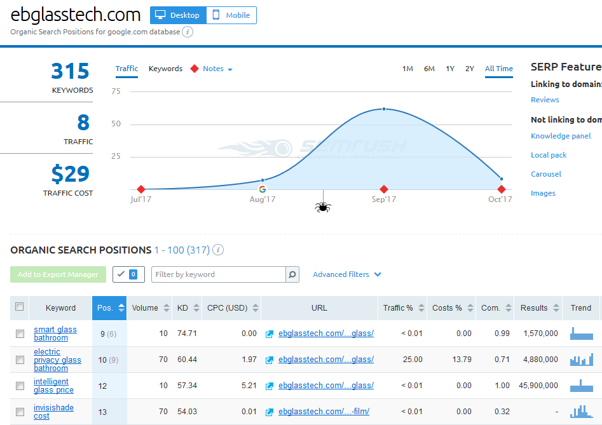Sort the table by KD column
The image size is (602, 425).
[x=188, y=308]
